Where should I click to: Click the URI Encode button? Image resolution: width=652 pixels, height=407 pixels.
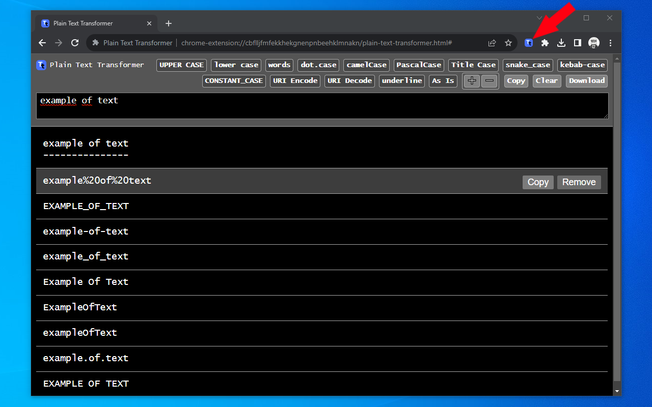[295, 81]
